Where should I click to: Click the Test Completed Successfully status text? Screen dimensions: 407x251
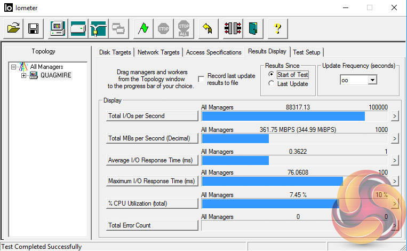42,247
